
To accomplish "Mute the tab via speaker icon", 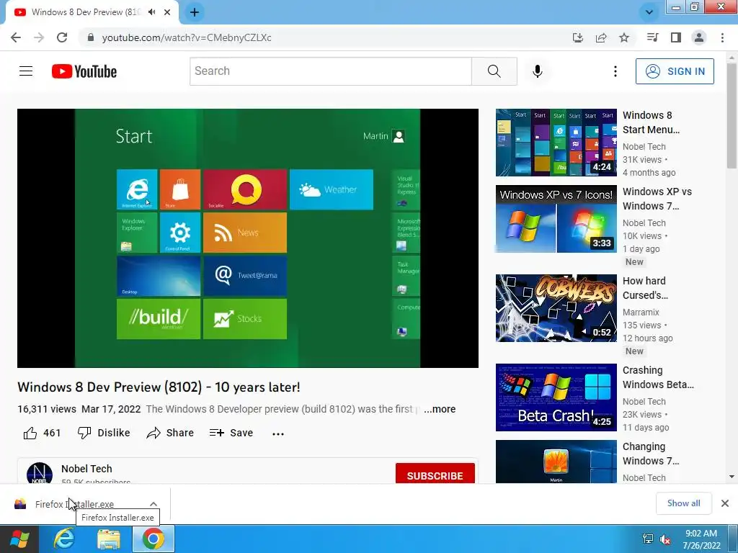I will tap(151, 12).
